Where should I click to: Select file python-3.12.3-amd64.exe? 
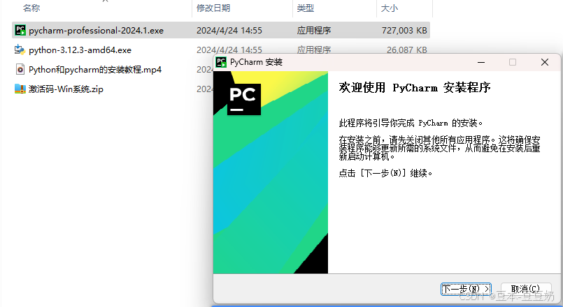click(80, 50)
